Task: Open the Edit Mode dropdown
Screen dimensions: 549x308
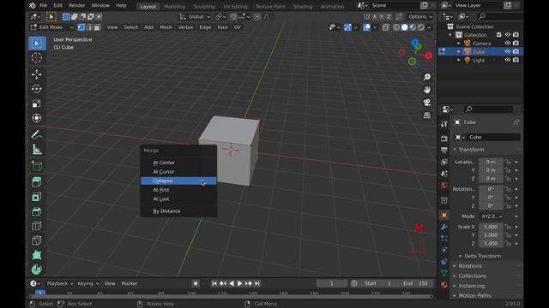Action: click(51, 27)
